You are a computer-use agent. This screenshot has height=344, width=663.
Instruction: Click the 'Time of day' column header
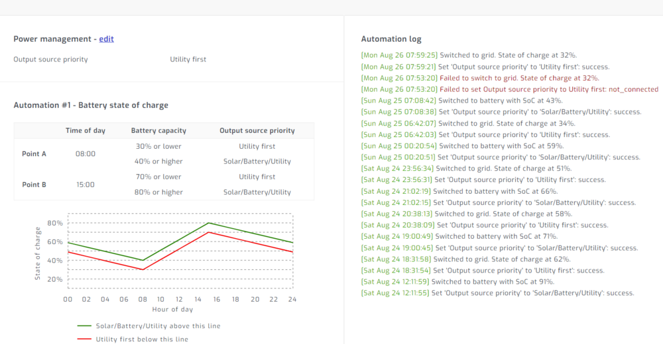point(85,131)
